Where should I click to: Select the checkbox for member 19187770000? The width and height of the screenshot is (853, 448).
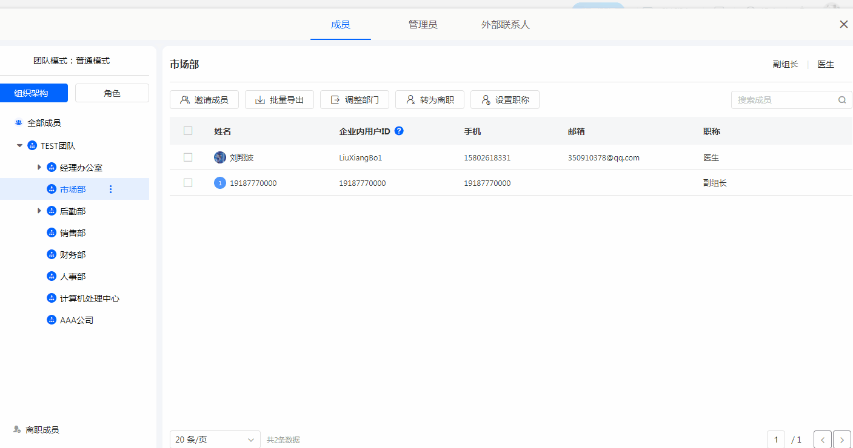(x=188, y=183)
